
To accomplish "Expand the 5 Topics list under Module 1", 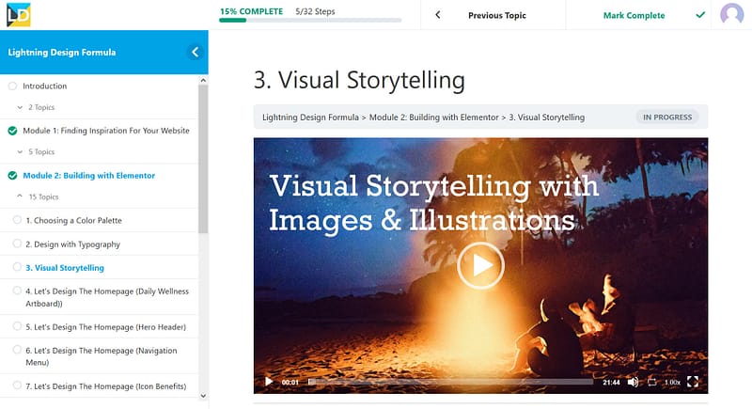I will [x=36, y=151].
